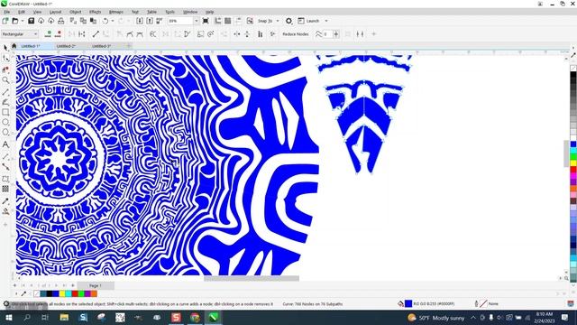Select the Eyedropper tool in toolbox
Image resolution: width=577 pixels, height=325 pixels.
[x=5, y=201]
